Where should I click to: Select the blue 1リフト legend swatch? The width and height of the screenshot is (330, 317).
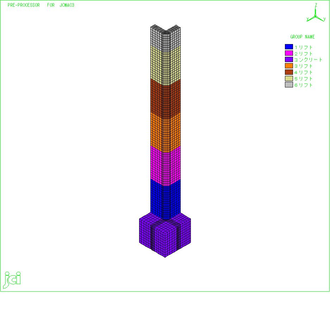tap(289, 47)
